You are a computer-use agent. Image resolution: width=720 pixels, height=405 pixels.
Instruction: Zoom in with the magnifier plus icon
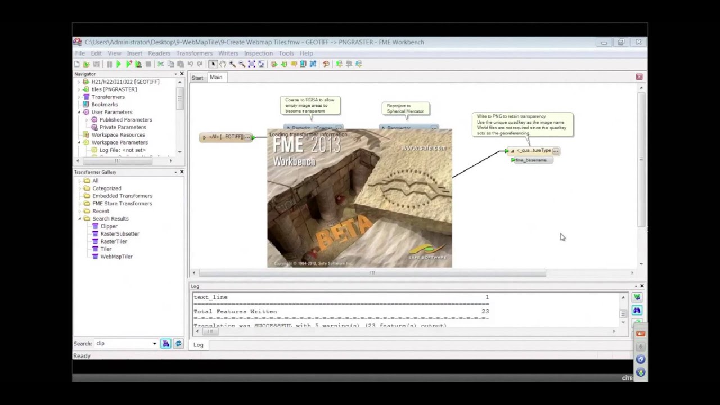click(232, 64)
